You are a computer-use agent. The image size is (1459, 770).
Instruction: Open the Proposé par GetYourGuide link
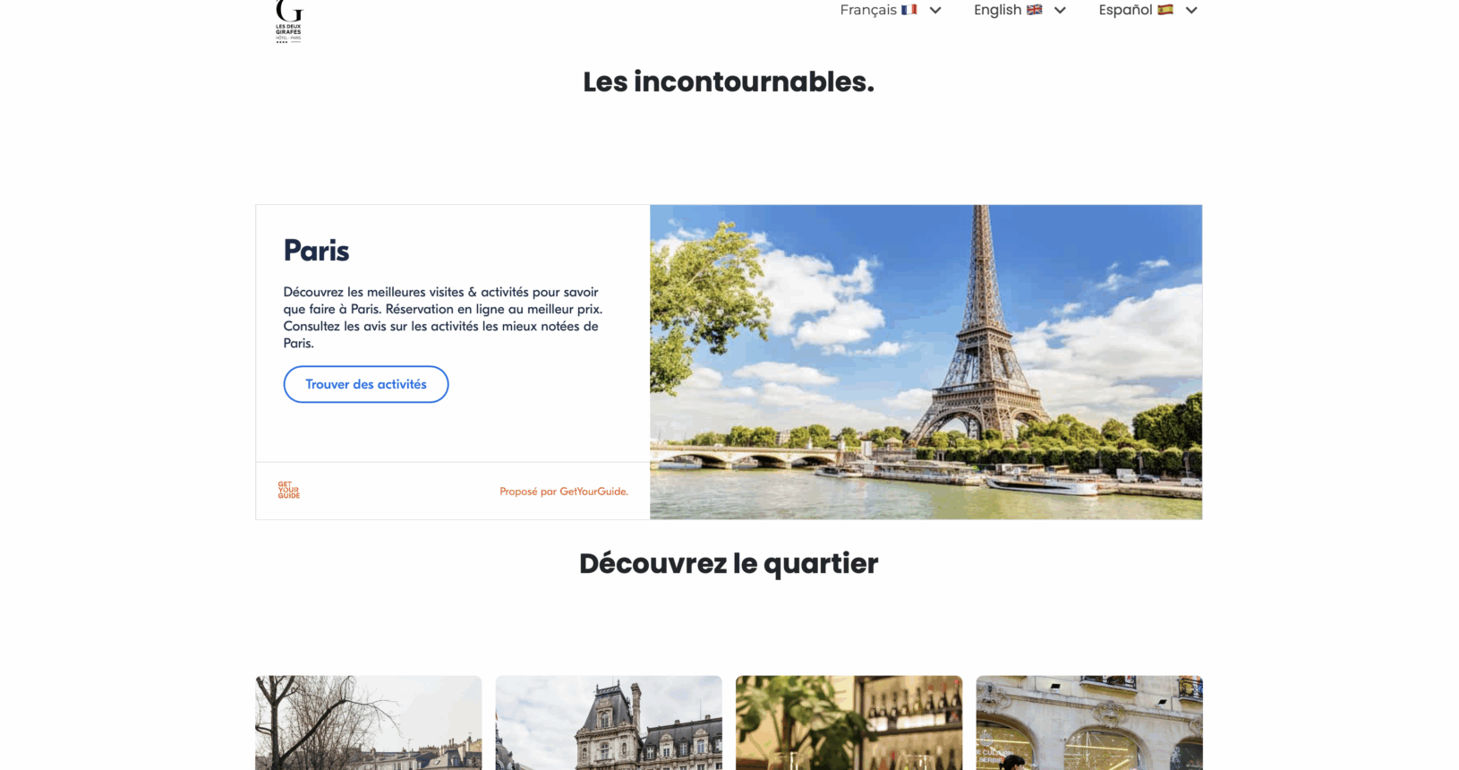point(564,492)
